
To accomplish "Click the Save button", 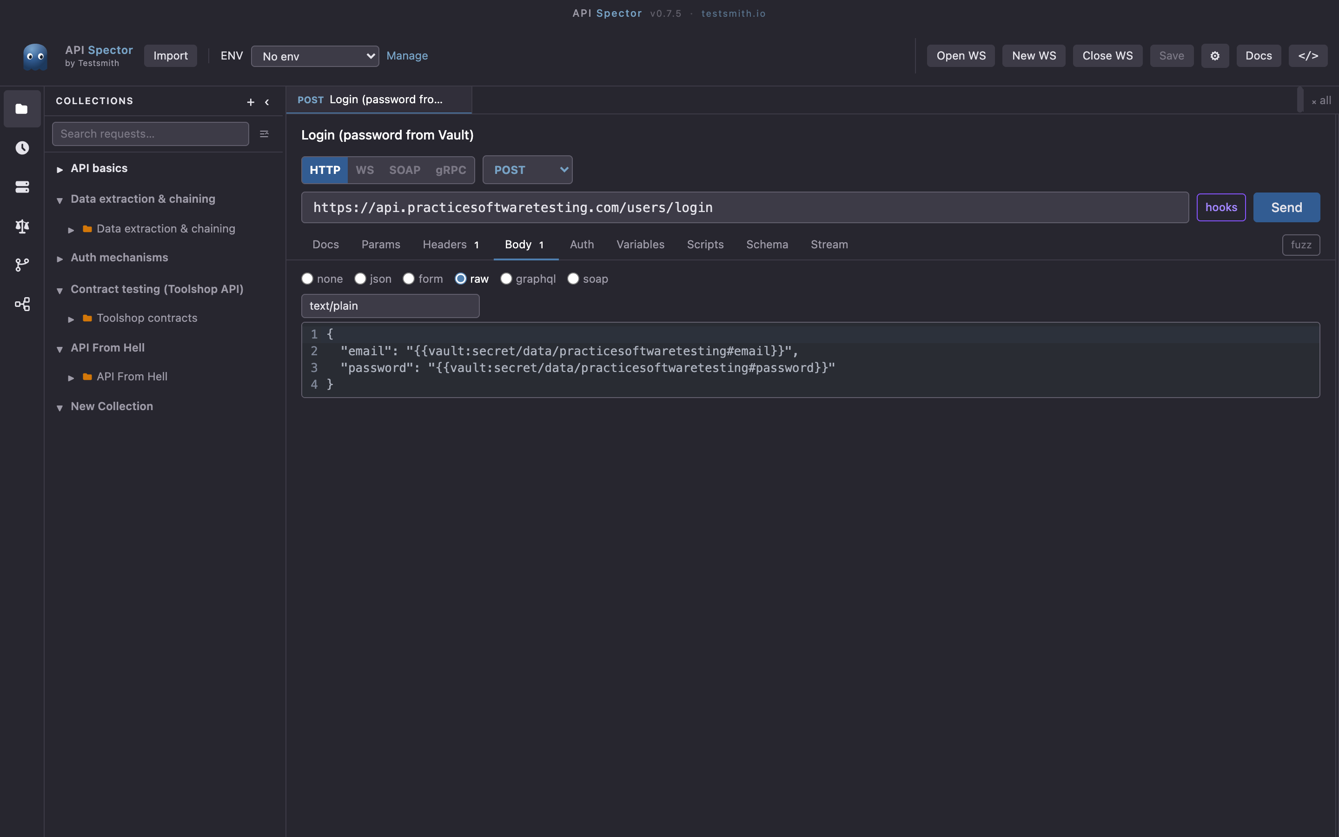I will [1171, 56].
